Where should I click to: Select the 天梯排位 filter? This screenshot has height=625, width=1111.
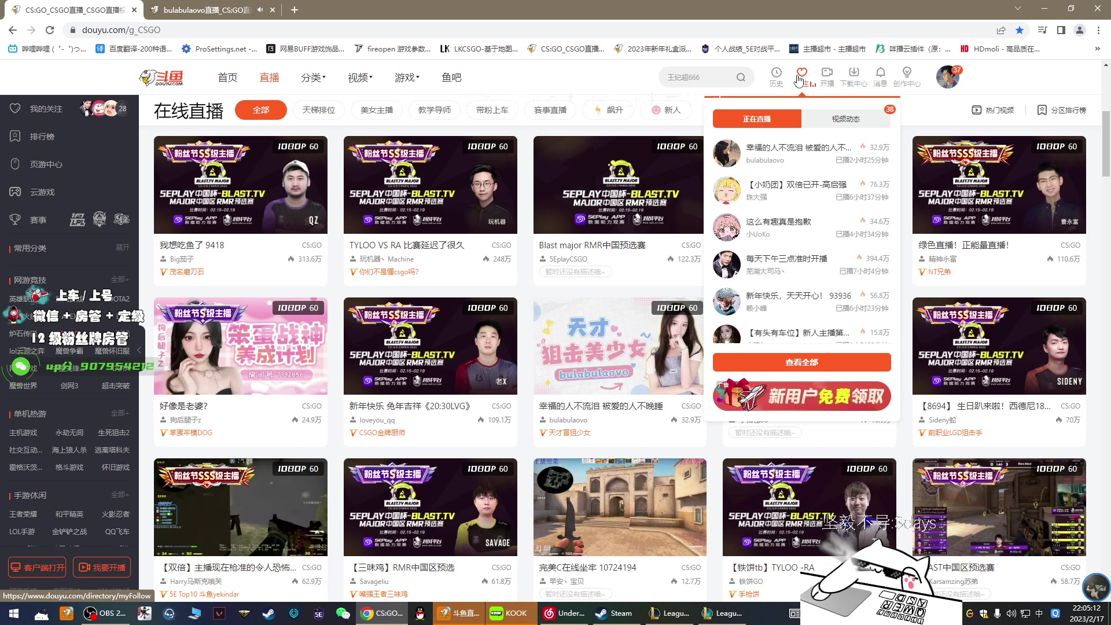(319, 110)
